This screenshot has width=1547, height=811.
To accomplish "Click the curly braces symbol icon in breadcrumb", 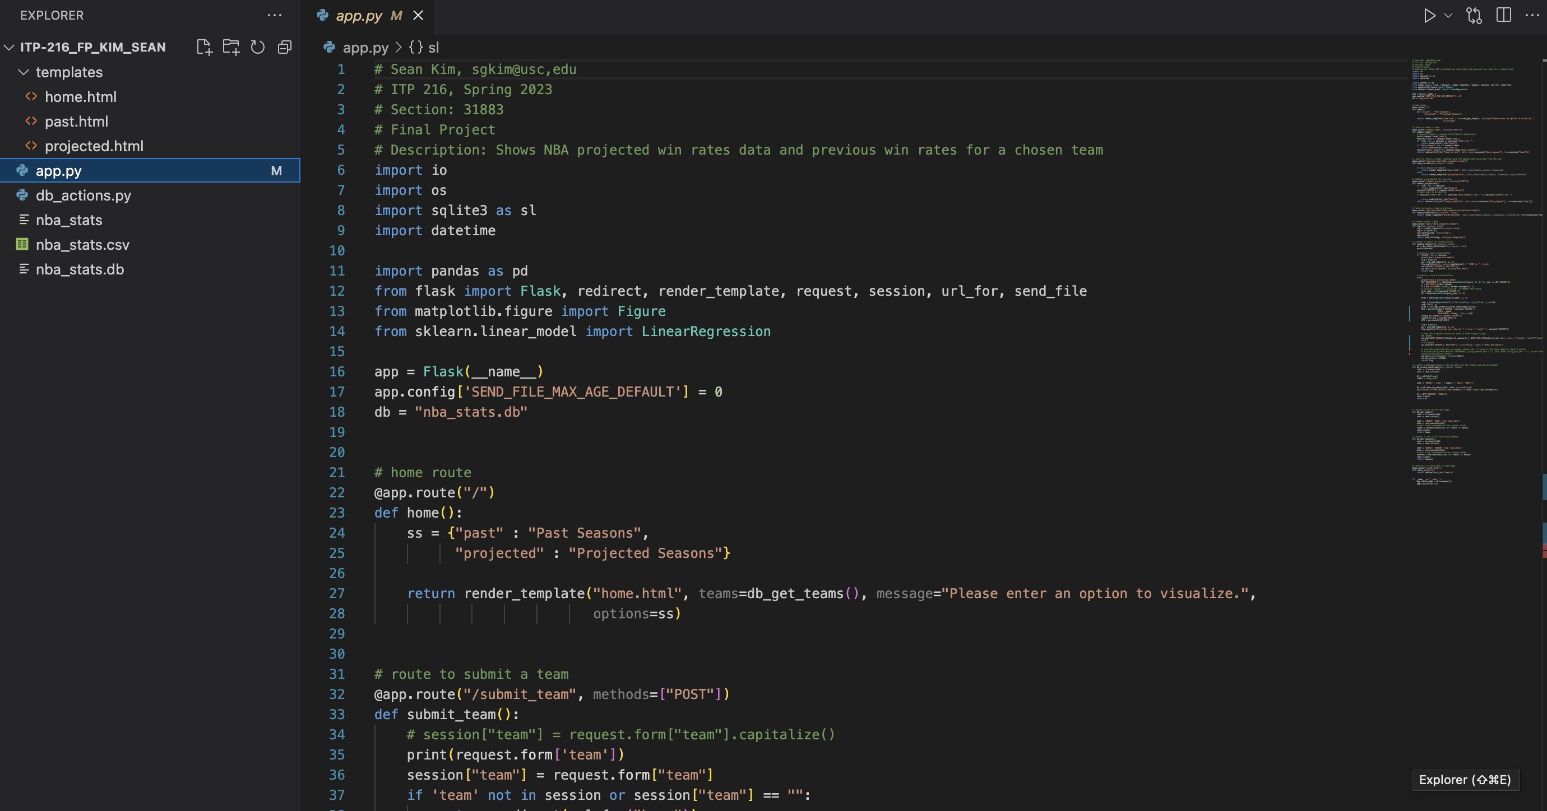I will click(415, 47).
